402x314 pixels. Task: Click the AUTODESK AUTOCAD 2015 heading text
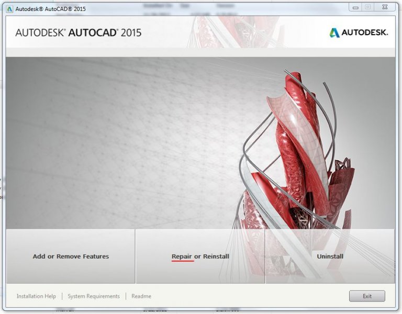tap(78, 33)
